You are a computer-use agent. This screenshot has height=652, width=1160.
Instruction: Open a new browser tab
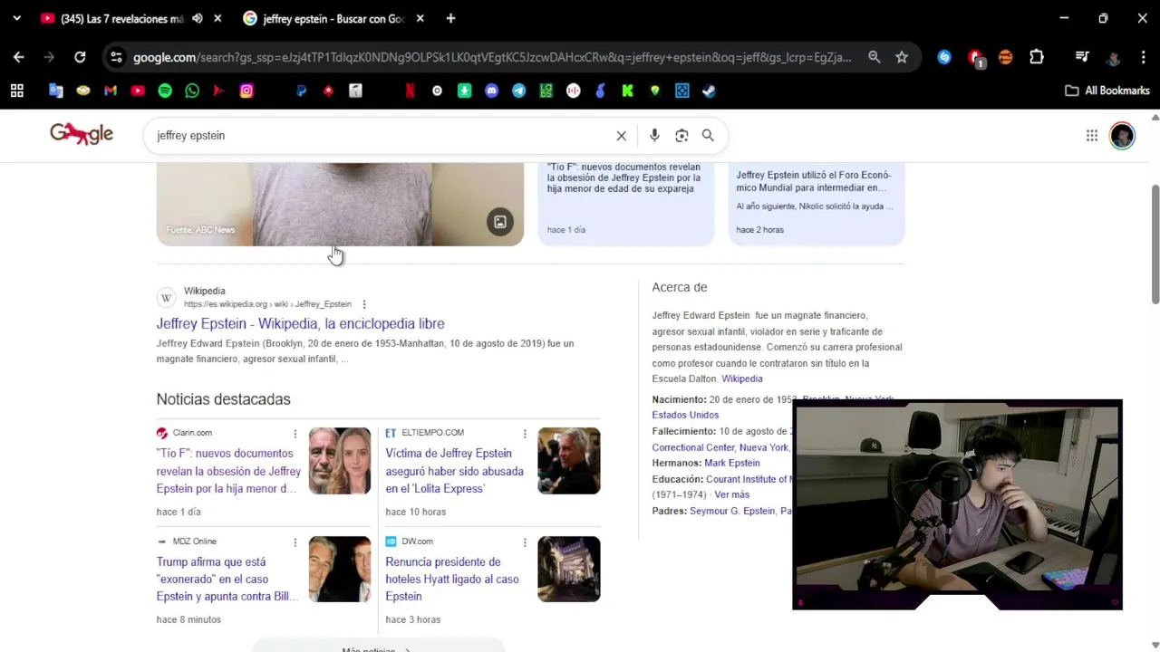pos(450,18)
